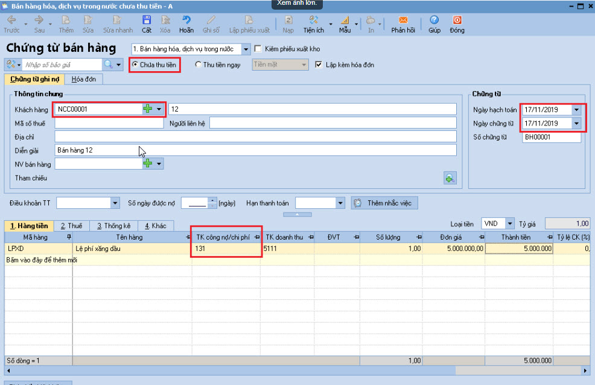The image size is (595, 385).
Task: Select Thu tiền ngay radio option
Action: click(198, 65)
